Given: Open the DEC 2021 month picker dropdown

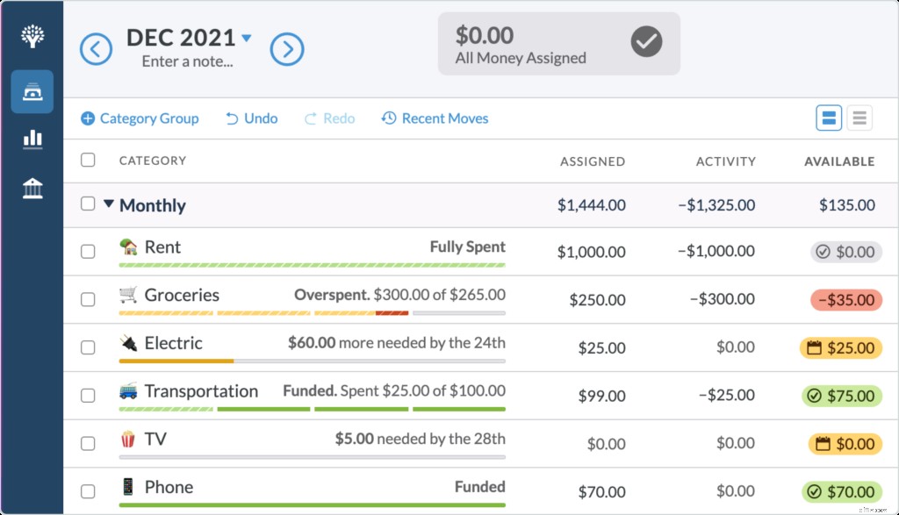Looking at the screenshot, I should (x=245, y=37).
